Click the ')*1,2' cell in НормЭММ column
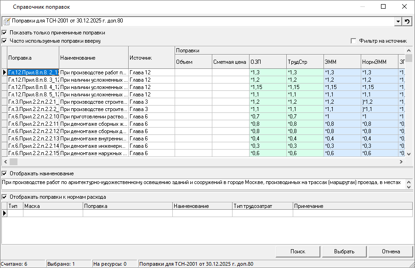Screen dimensions: 415x268 [379, 102]
